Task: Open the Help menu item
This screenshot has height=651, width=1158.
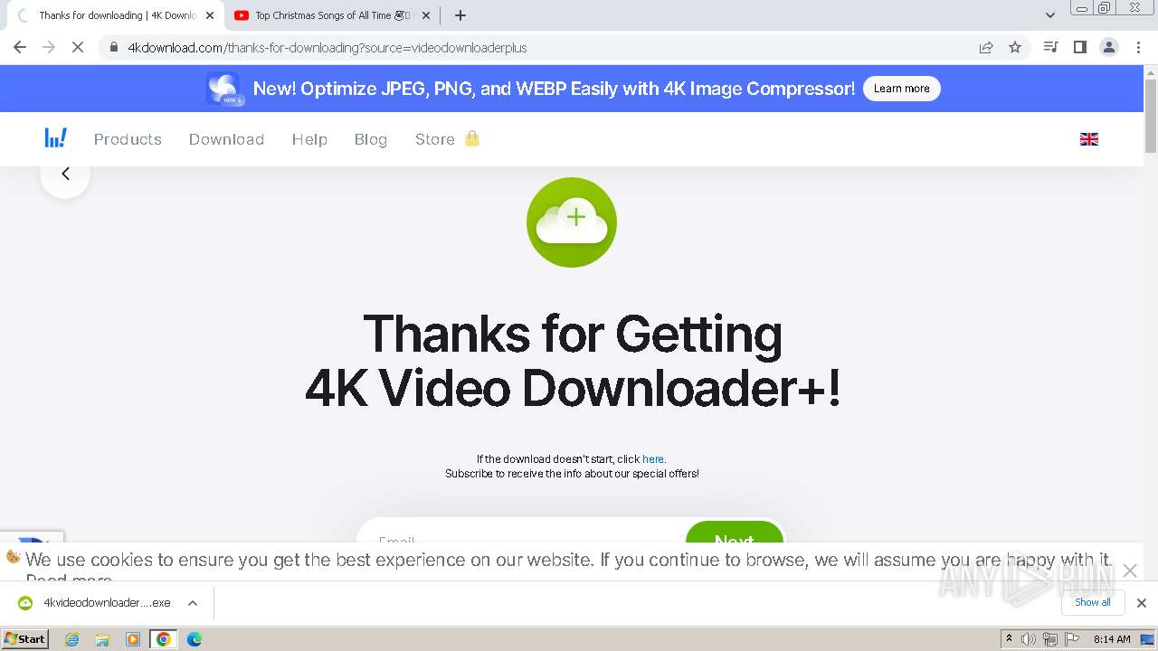Action: pos(309,139)
